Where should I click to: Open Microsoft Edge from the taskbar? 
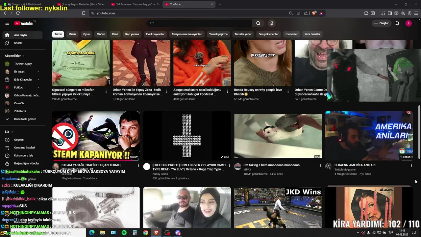[92, 233]
